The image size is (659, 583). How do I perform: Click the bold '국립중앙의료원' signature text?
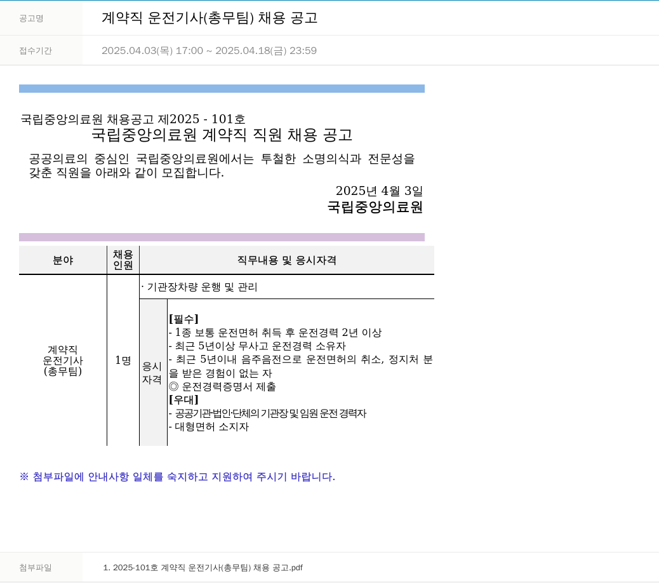tap(375, 207)
